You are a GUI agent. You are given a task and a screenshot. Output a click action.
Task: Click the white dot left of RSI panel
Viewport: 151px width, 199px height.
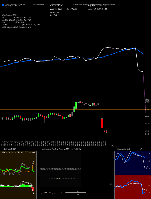[111, 184]
